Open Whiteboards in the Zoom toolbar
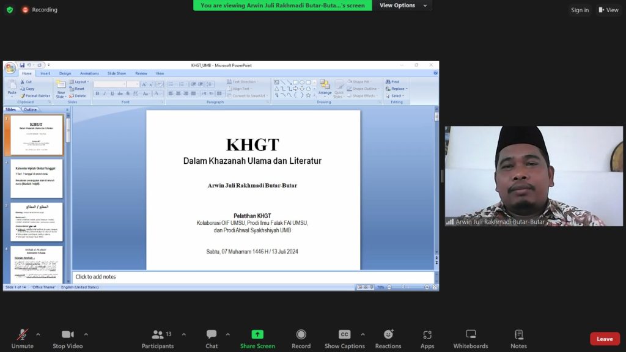This screenshot has height=352, width=626. [x=471, y=335]
